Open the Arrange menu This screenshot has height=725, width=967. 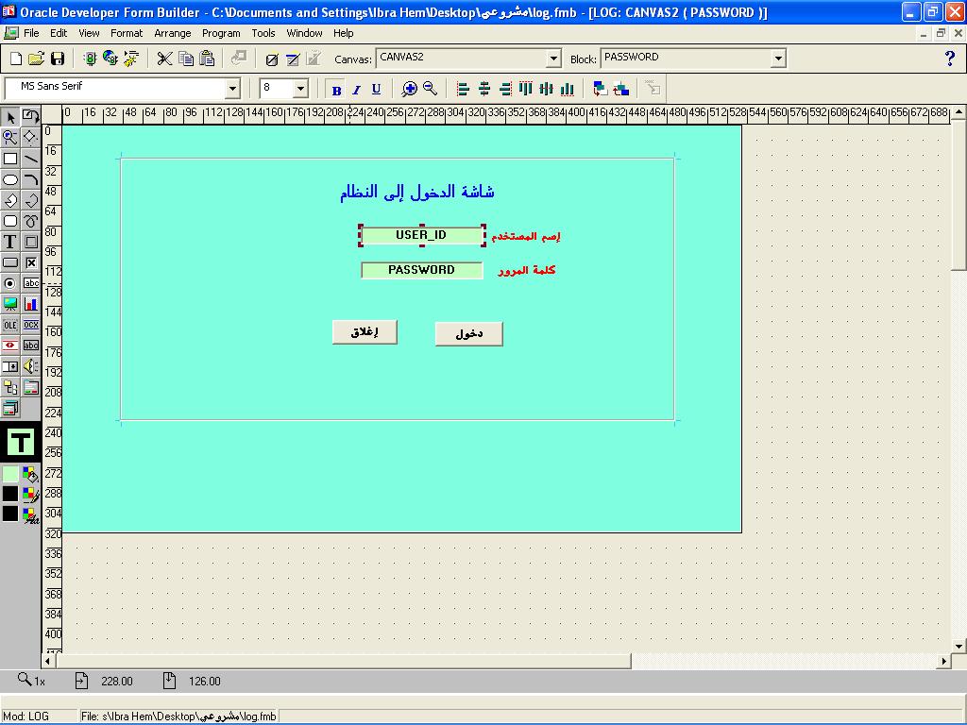(x=172, y=33)
